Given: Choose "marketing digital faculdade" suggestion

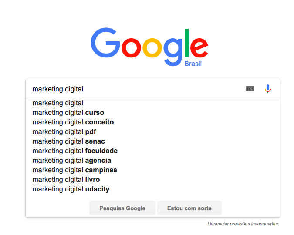Looking at the screenshot, I should [x=75, y=151].
